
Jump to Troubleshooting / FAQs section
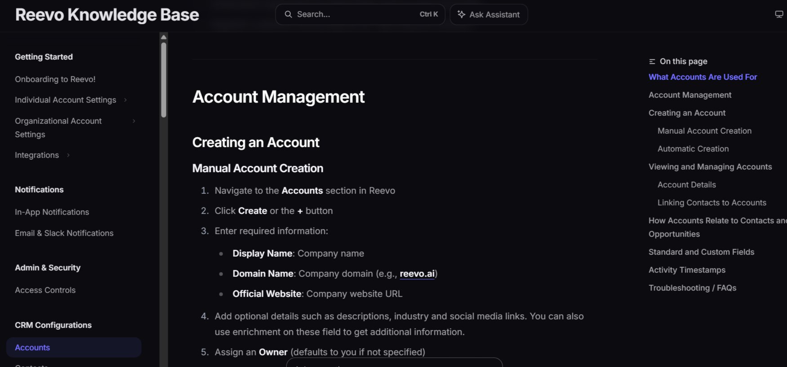(x=693, y=288)
